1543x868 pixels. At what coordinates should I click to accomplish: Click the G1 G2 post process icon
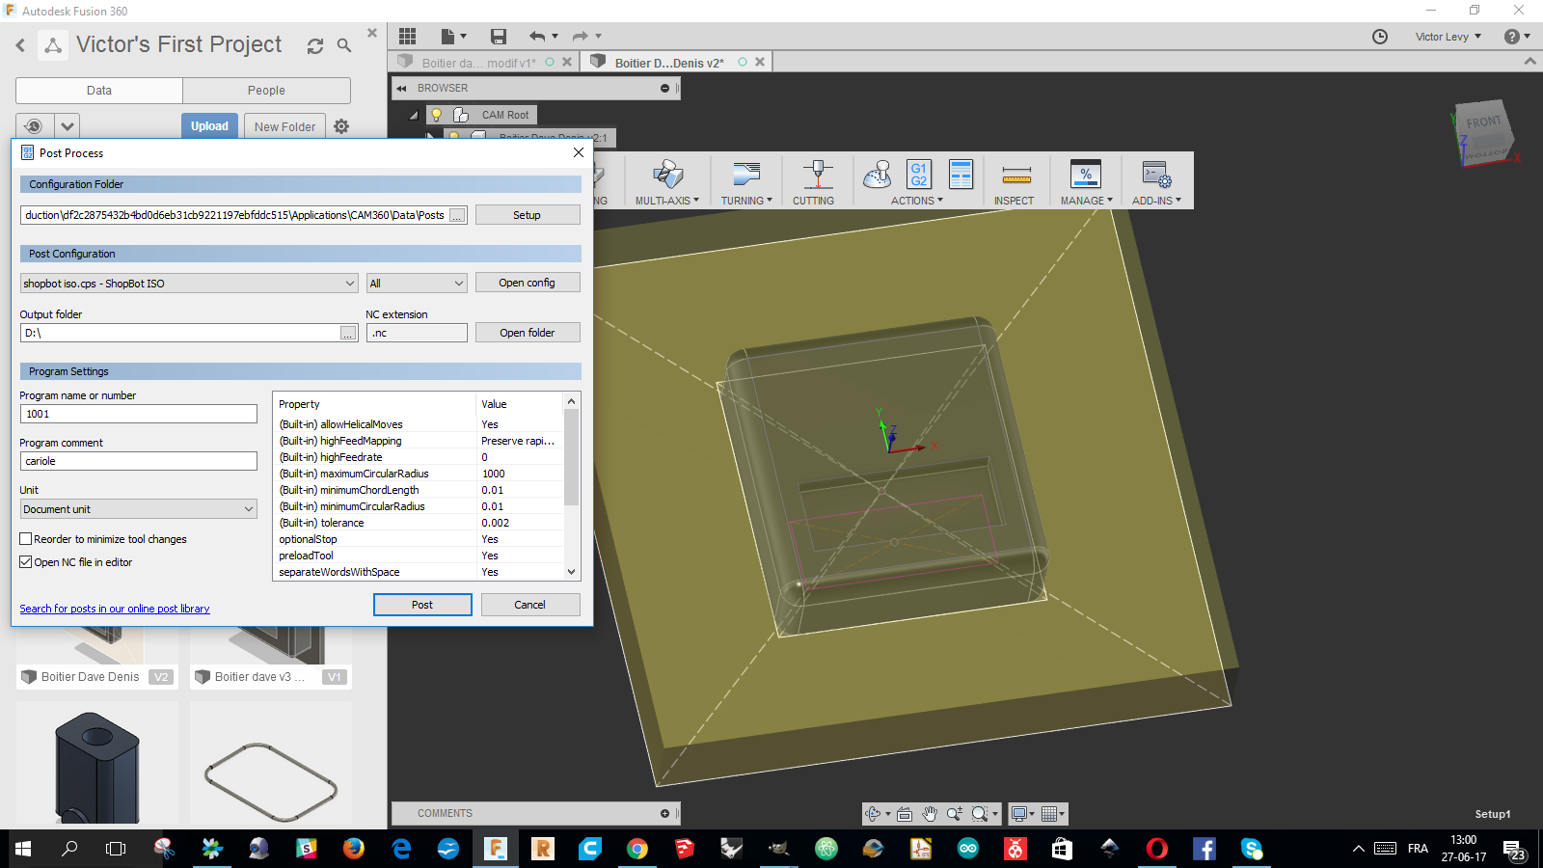click(919, 175)
